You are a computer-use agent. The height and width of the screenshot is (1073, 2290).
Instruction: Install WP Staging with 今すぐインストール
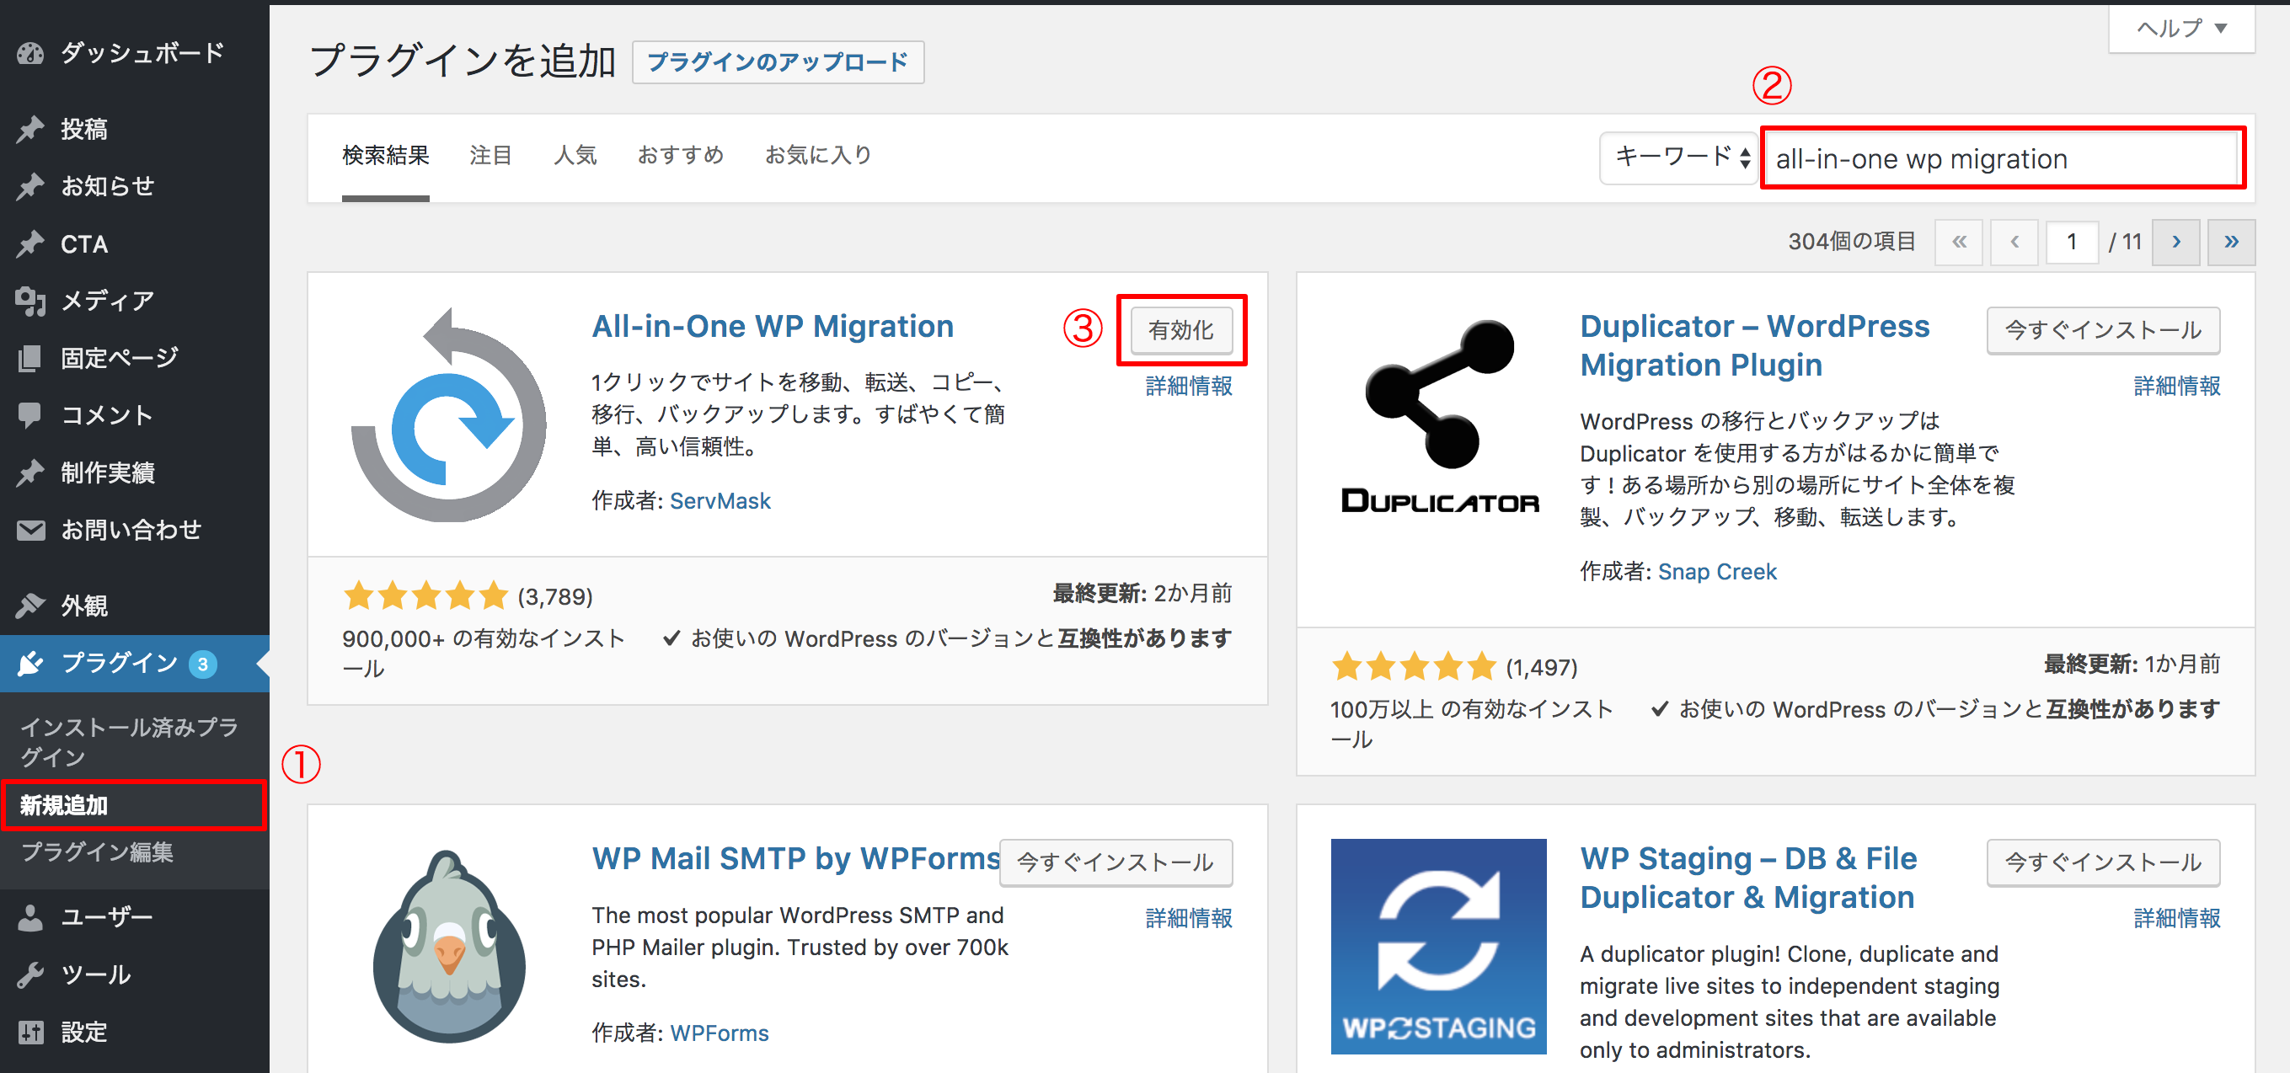[x=2103, y=862]
